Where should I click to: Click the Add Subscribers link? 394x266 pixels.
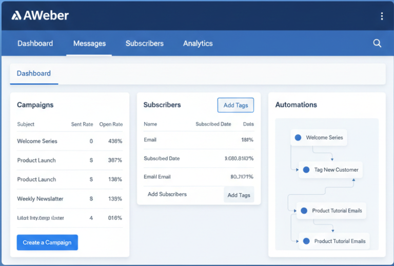coord(167,194)
